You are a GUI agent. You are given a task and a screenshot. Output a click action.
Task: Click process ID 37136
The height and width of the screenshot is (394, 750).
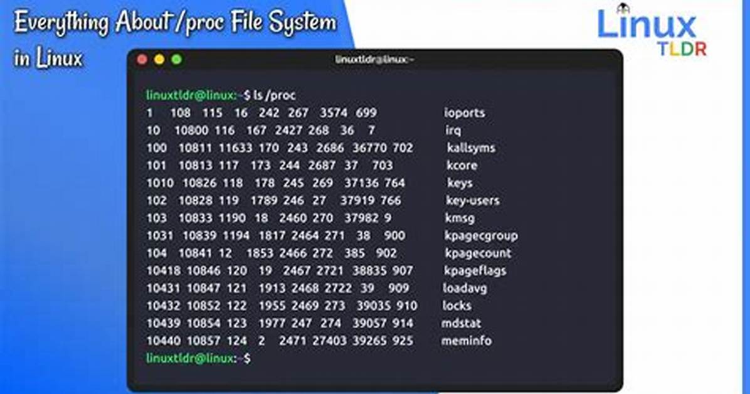pyautogui.click(x=361, y=183)
